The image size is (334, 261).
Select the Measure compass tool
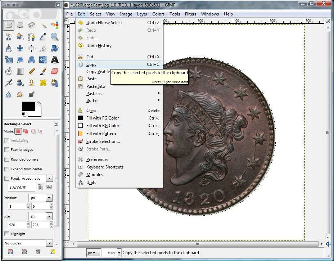(x=9, y=48)
